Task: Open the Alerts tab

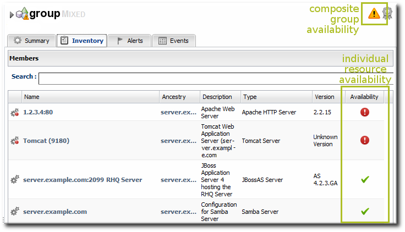Action: pyautogui.click(x=129, y=41)
